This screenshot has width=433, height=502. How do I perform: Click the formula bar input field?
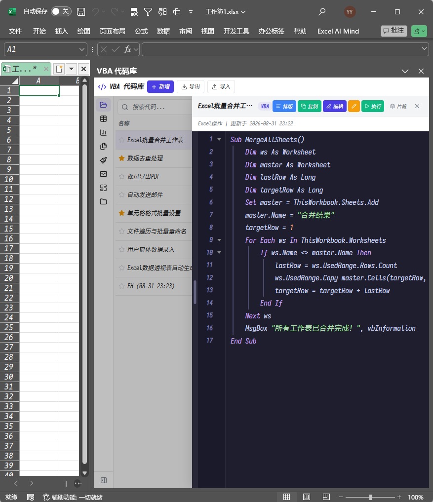click(281, 49)
